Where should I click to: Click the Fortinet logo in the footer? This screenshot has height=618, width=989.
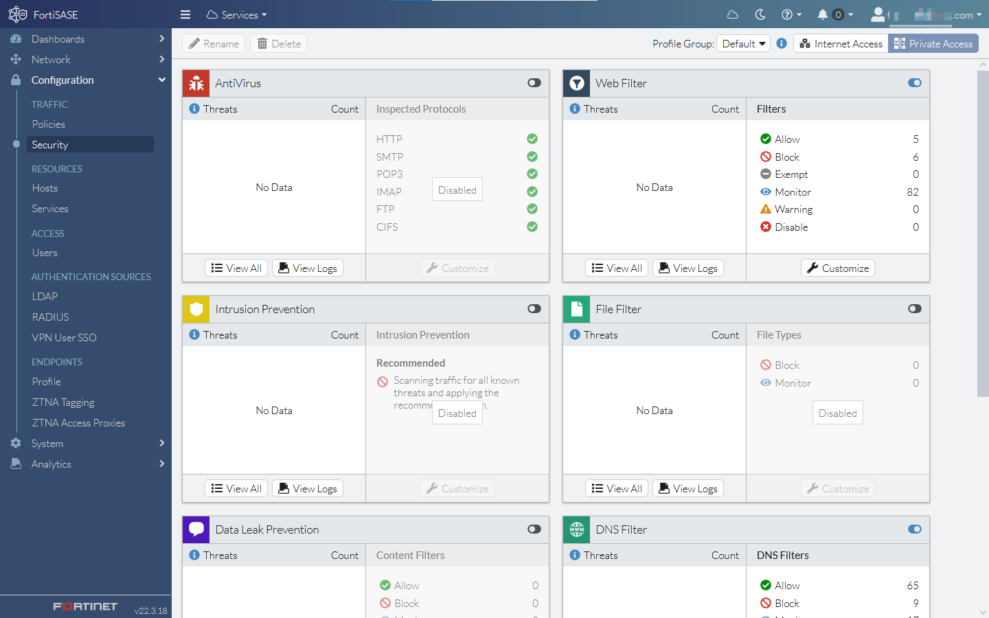(85, 606)
